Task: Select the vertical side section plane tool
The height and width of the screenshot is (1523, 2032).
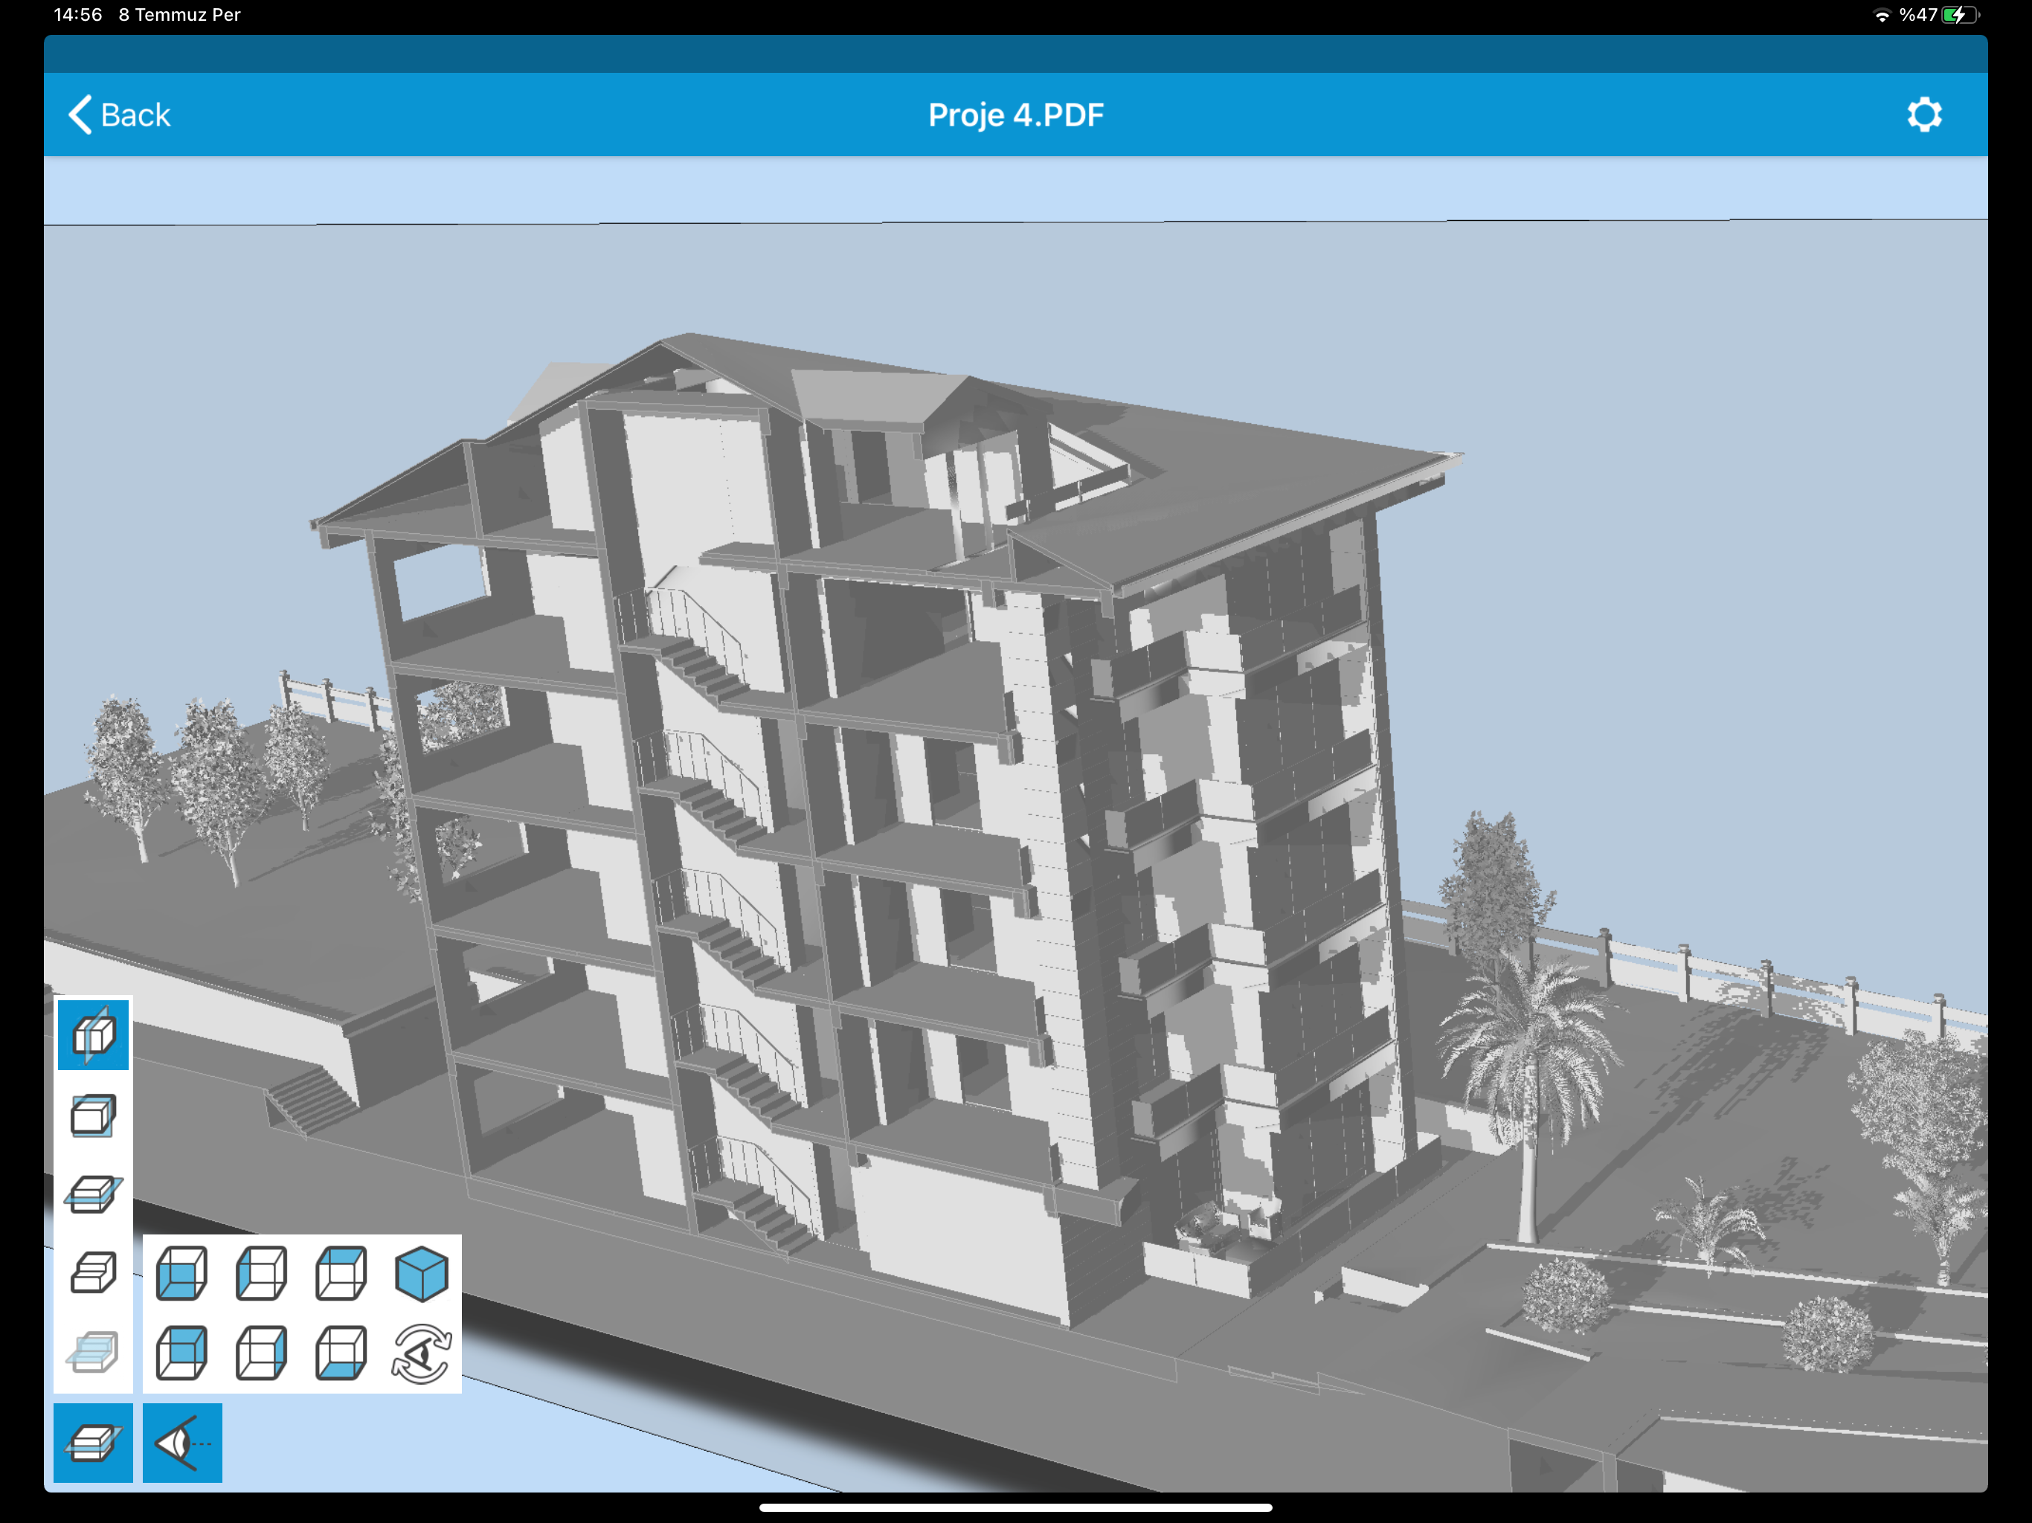Action: pos(93,1036)
